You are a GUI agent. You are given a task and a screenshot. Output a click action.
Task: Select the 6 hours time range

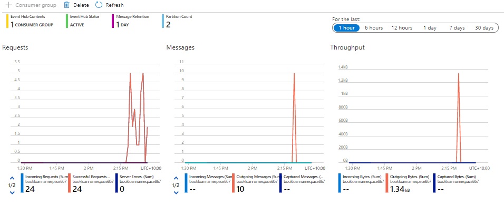coord(373,27)
